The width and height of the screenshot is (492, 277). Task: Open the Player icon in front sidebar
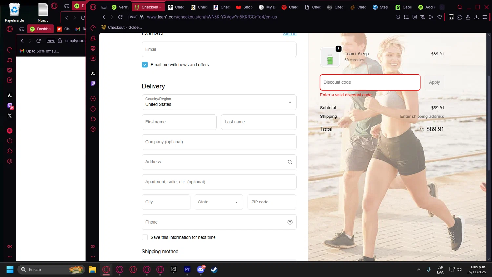click(x=93, y=98)
